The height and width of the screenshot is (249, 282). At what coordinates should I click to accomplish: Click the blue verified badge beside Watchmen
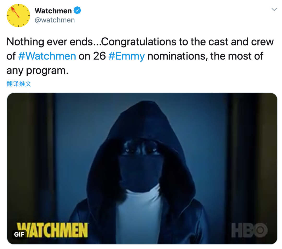(78, 10)
